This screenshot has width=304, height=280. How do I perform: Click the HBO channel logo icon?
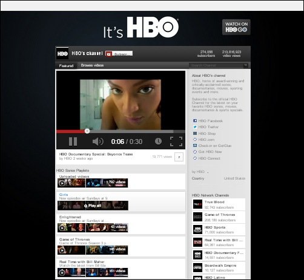[62, 54]
